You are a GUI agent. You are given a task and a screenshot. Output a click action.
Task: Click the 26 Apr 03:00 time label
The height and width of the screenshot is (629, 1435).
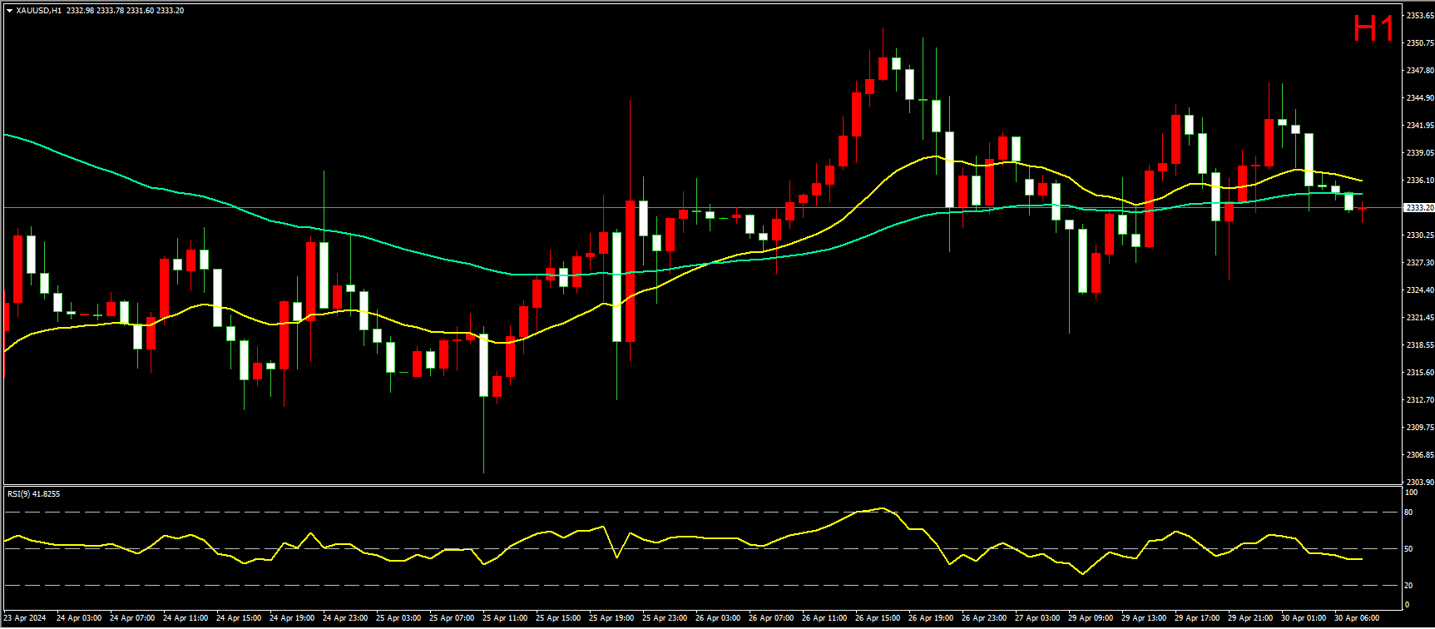click(x=718, y=618)
